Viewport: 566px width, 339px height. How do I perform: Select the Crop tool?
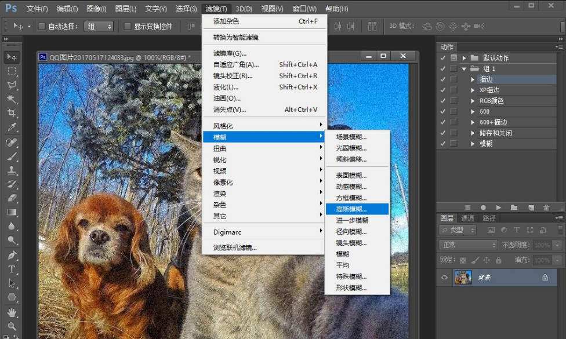tap(12, 113)
